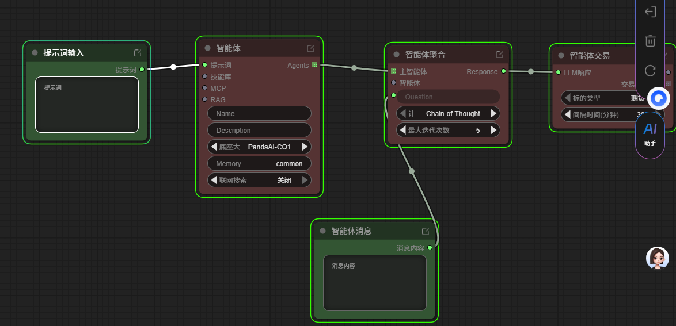Toggle collapse dot on 智能体 node header
Screen dimensions: 676x326
click(x=207, y=48)
